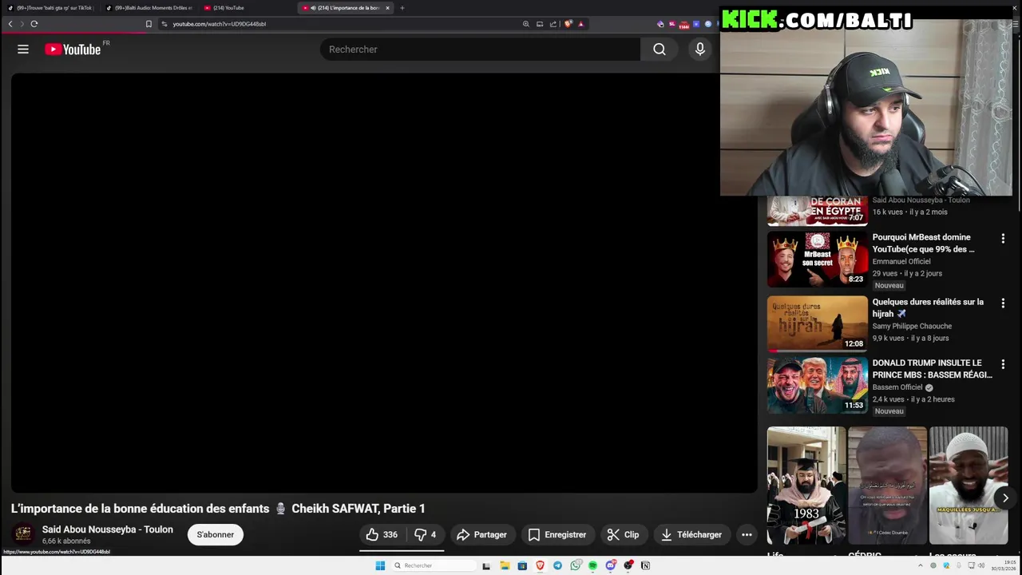1022x575 pixels.
Task: Switch to the (214) YouTube tab
Action: point(246,8)
